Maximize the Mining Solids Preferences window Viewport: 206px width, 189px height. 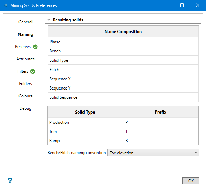(182, 5)
